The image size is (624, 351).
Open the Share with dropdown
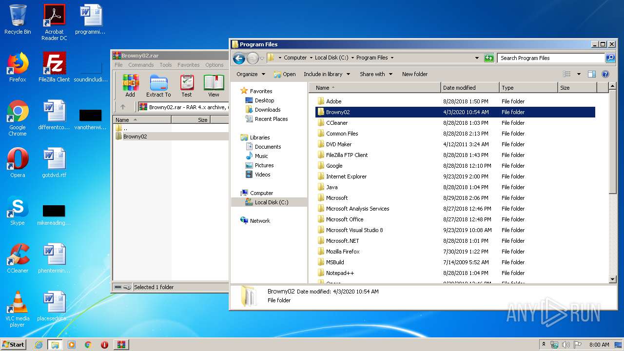click(376, 74)
